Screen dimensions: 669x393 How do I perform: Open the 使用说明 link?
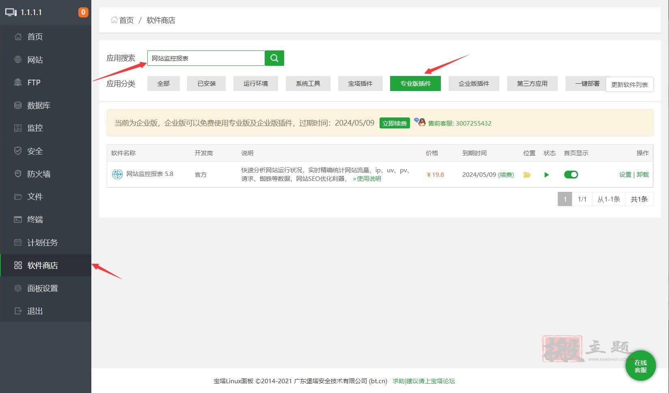(x=367, y=179)
